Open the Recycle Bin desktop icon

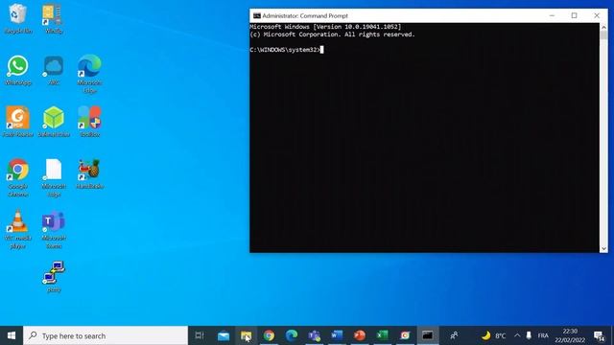coord(17,18)
